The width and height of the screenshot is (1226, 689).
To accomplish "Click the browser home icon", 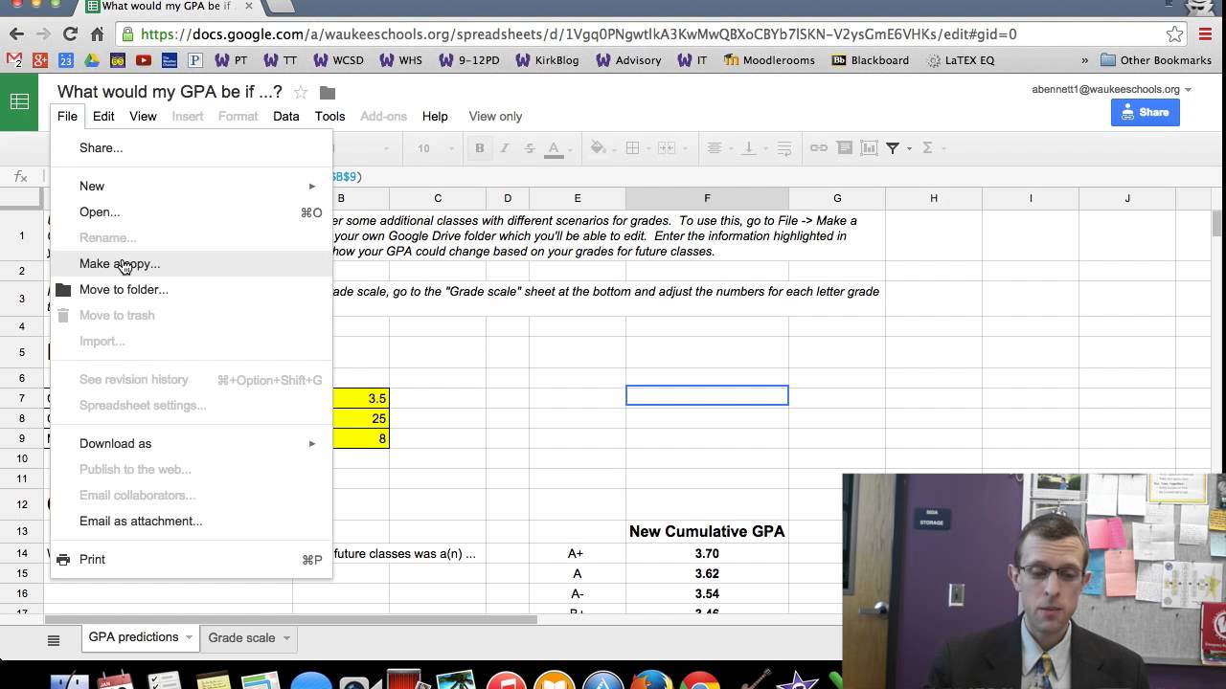I will click(x=97, y=34).
